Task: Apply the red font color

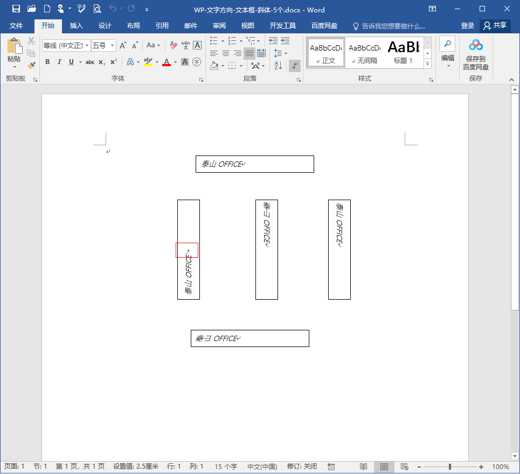Action: click(167, 62)
